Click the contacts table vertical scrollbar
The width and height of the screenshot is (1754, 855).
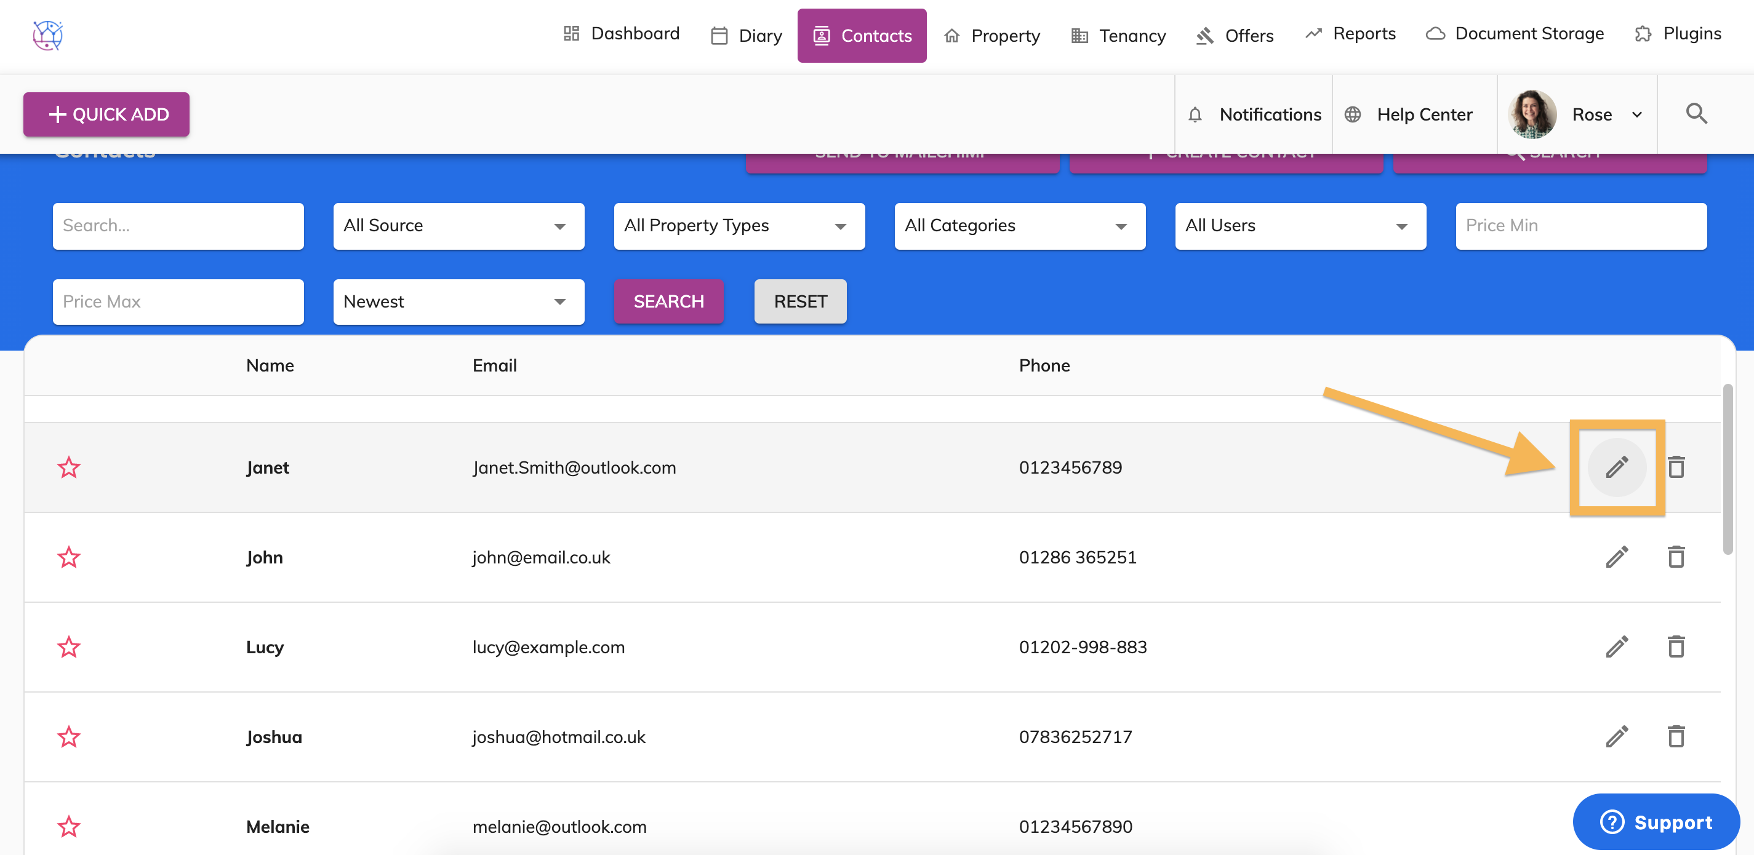(x=1728, y=470)
